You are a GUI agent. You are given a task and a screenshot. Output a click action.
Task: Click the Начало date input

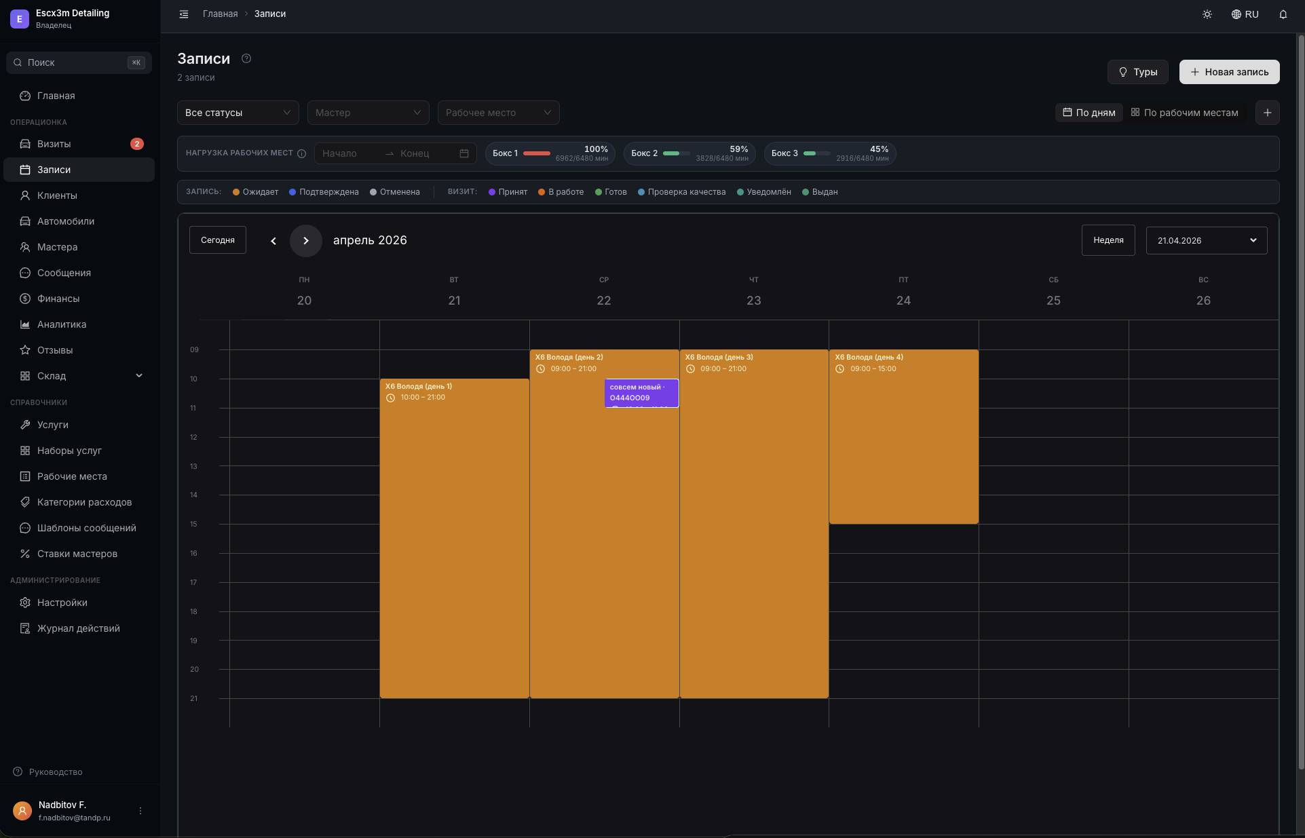pos(349,153)
